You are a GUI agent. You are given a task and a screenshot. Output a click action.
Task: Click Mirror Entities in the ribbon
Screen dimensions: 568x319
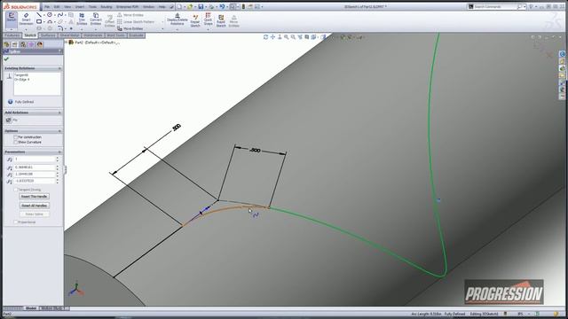(130, 15)
